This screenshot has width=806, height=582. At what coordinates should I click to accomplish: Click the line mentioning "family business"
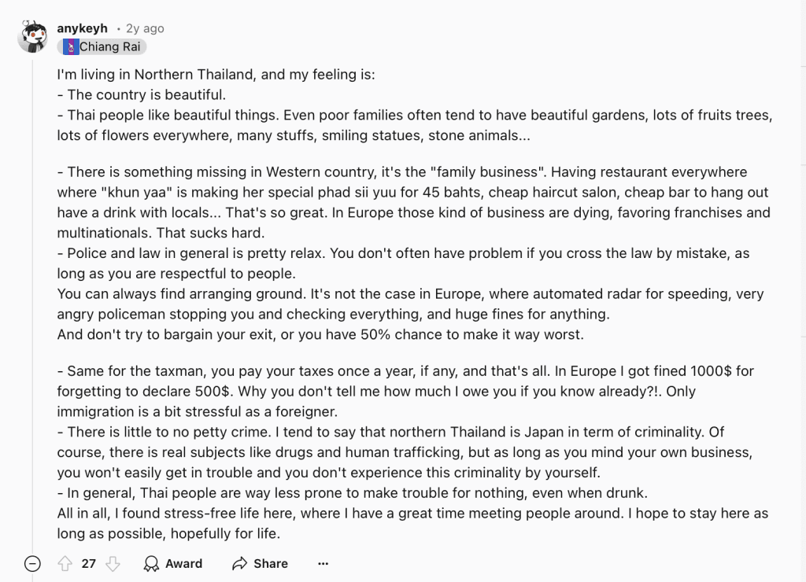(402, 171)
